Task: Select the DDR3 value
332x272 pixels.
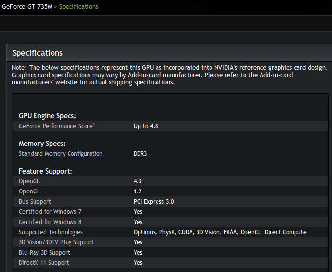Action: click(140, 154)
